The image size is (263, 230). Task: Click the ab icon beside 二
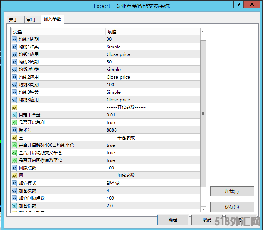tap(14, 107)
